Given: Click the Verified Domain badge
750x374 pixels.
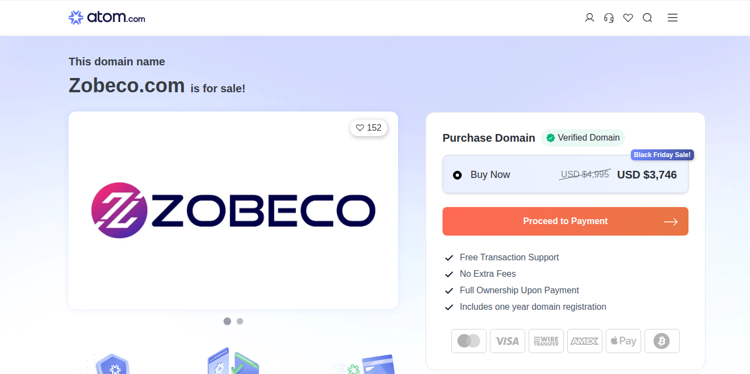Looking at the screenshot, I should [583, 138].
